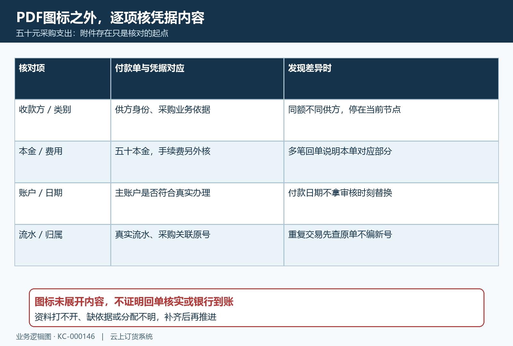Click the title 'PDF图标之外，逐项核凭据内容'

pyautogui.click(x=110, y=17)
